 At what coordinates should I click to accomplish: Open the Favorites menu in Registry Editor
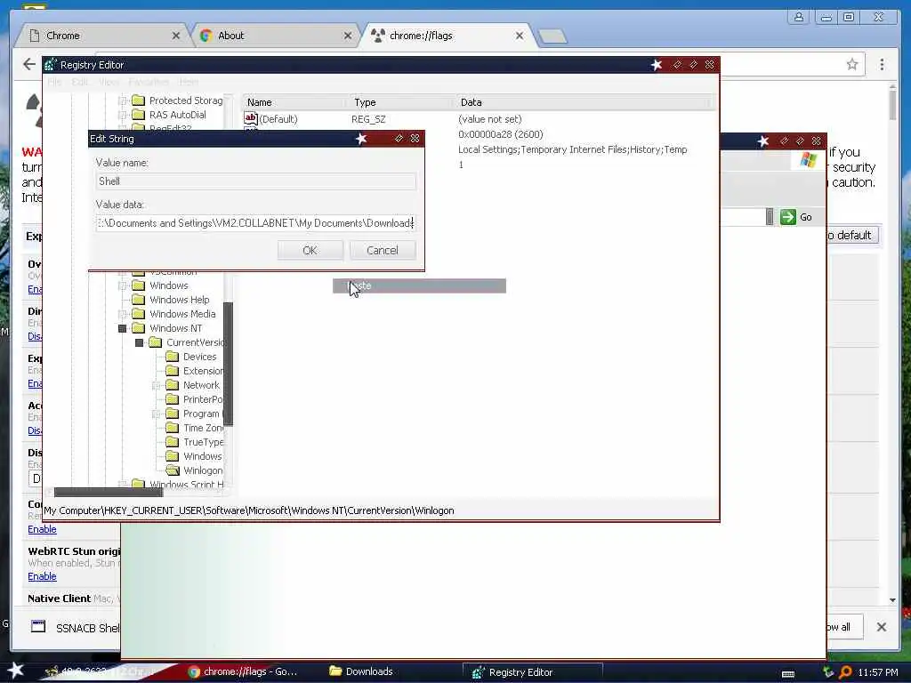coord(149,82)
